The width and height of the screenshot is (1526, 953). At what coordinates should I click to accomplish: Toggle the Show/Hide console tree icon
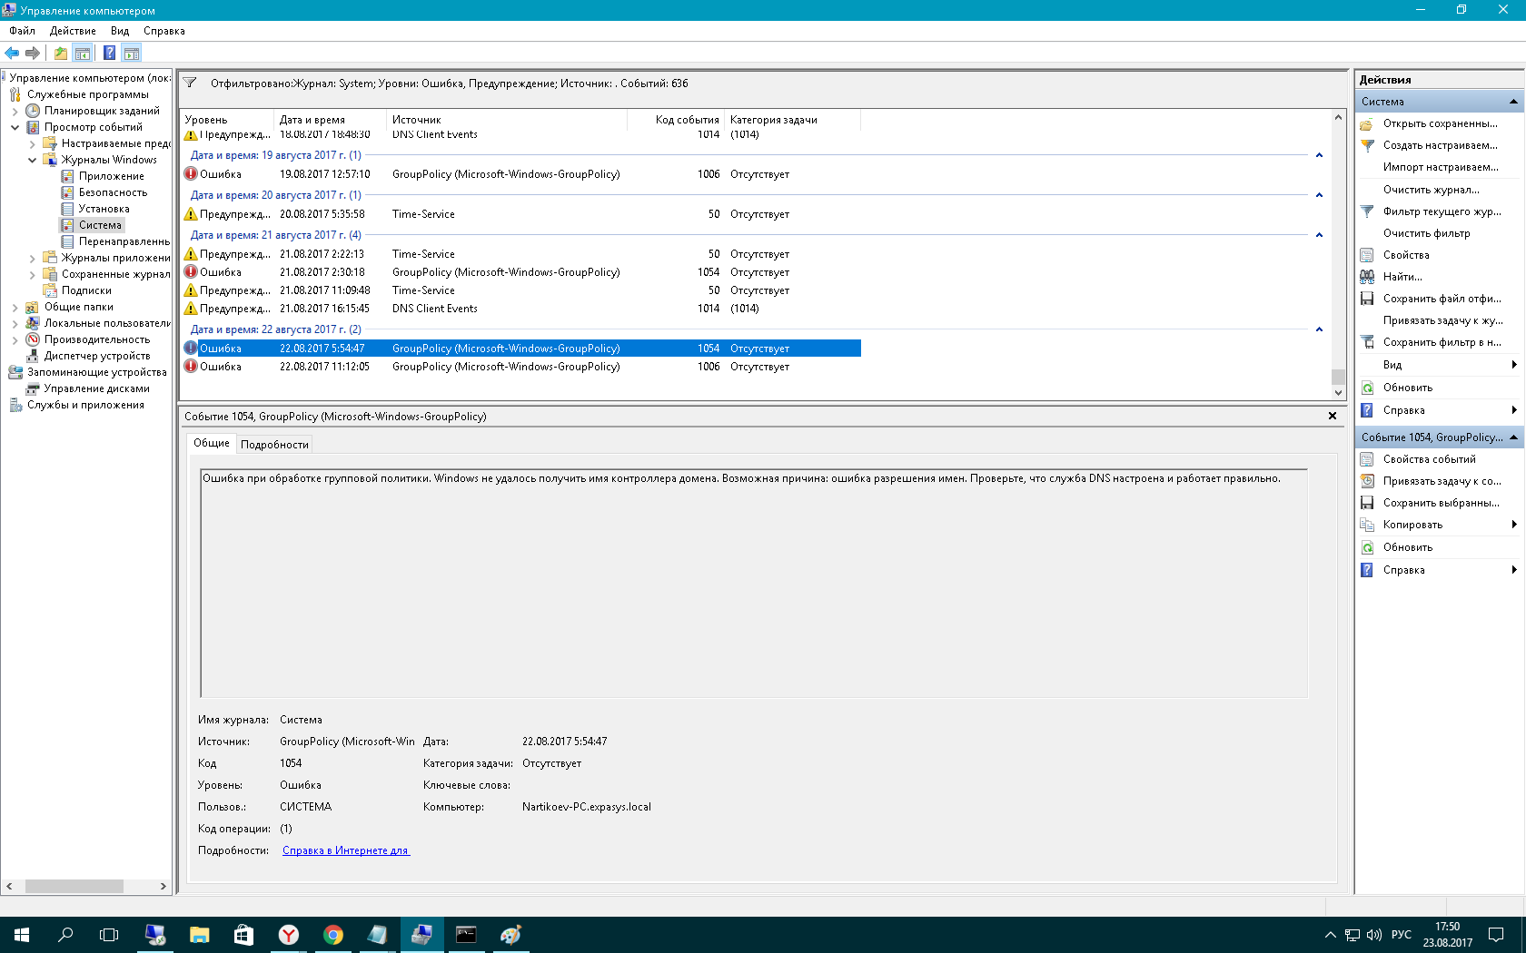pos(83,53)
